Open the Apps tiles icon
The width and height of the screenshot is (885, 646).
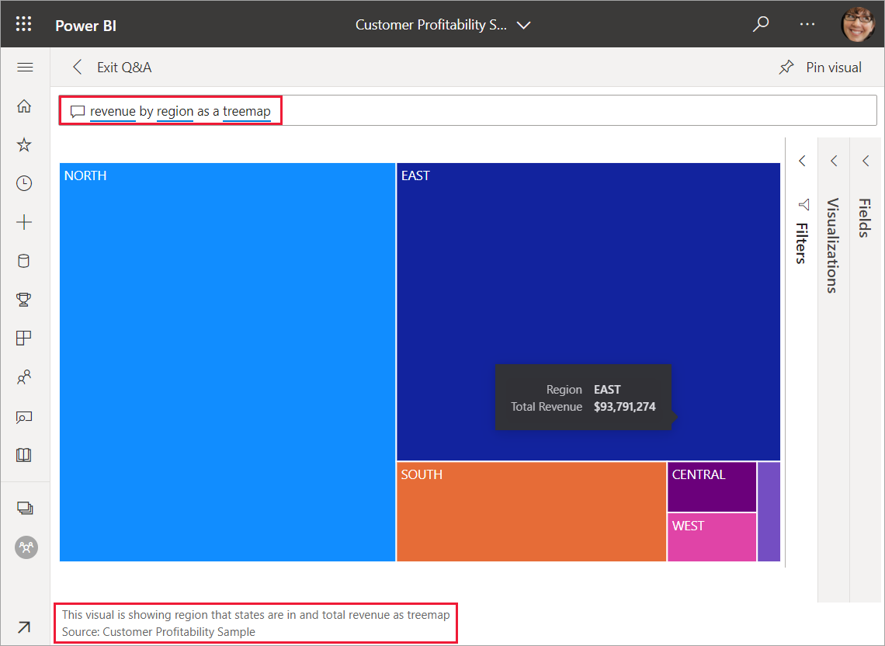[24, 338]
